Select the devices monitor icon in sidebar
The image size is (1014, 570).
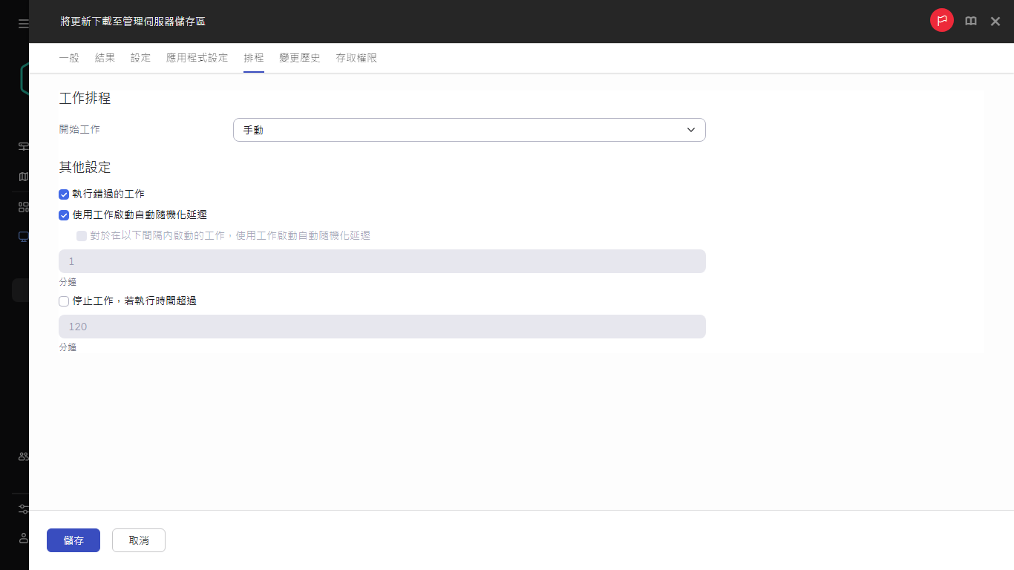click(x=22, y=236)
